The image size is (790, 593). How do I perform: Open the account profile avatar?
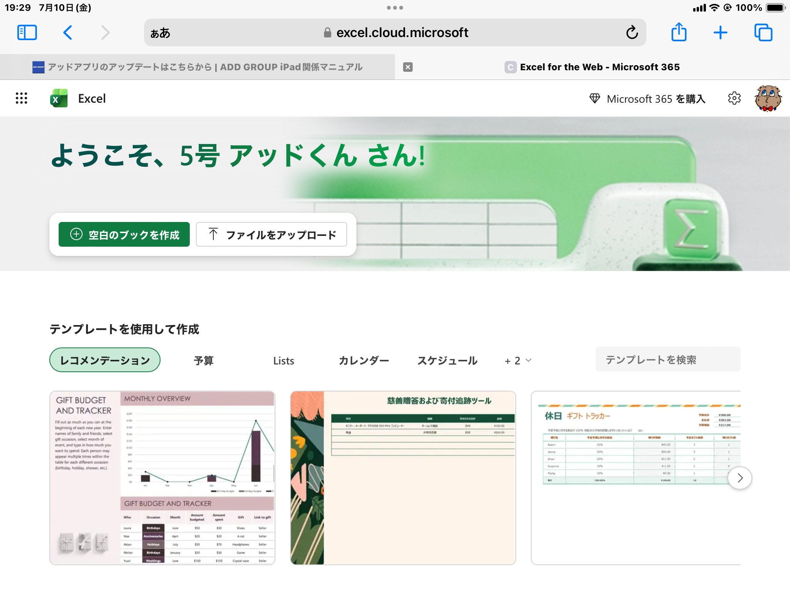(x=768, y=98)
